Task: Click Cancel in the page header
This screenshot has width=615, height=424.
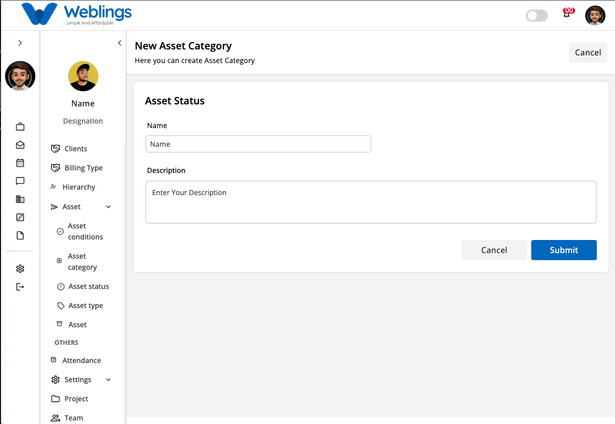Action: (x=588, y=52)
